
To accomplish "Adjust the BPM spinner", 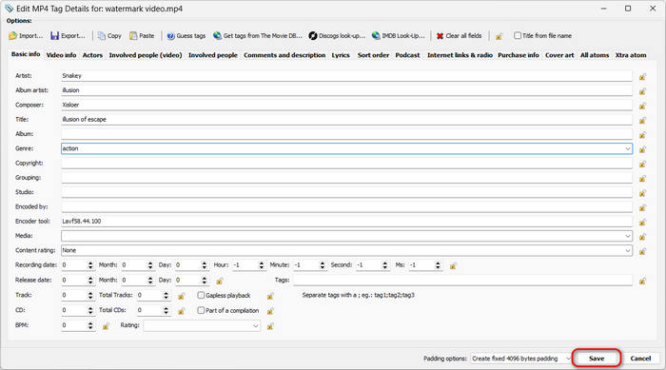I will pos(90,326).
